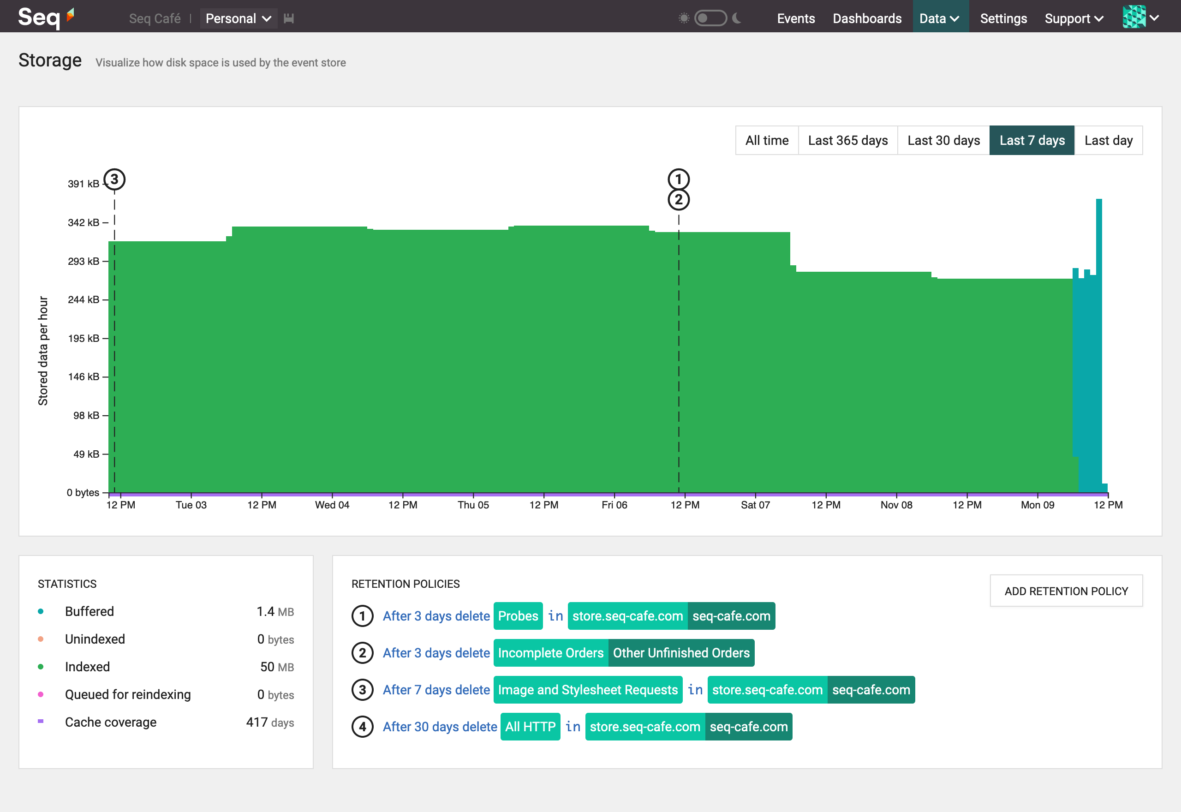Open the Personal workspace dropdown
This screenshot has height=812, width=1181.
click(x=238, y=19)
